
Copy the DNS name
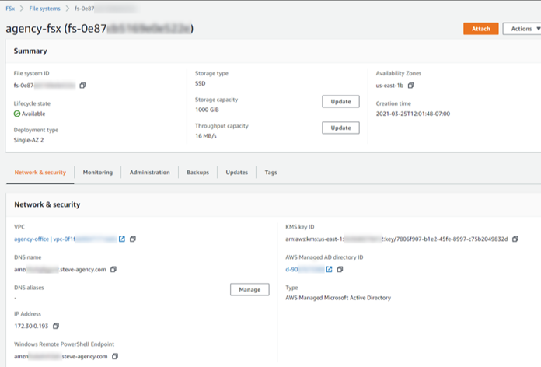[113, 270]
